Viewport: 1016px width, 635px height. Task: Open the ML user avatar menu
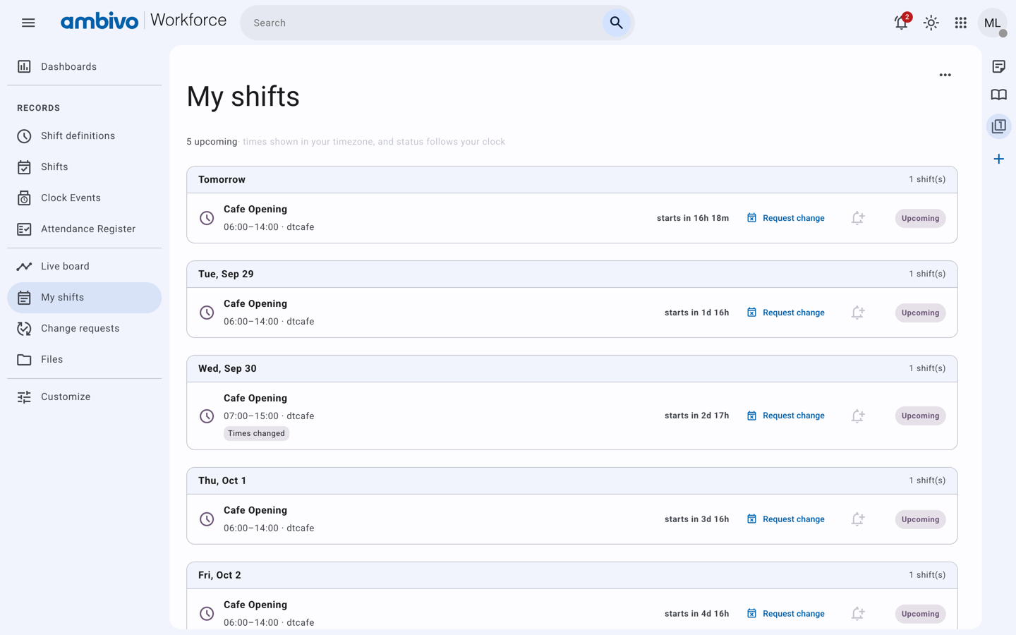[992, 23]
